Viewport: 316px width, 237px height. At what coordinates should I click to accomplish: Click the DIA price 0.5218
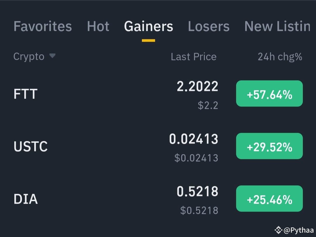coord(197,191)
